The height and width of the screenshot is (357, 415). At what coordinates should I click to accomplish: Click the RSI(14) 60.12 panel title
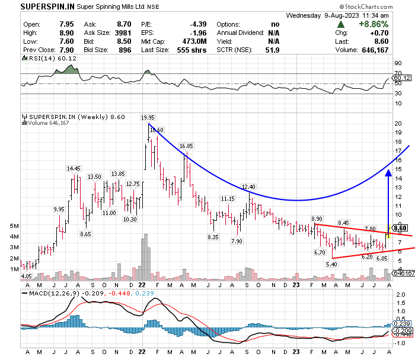pos(52,58)
